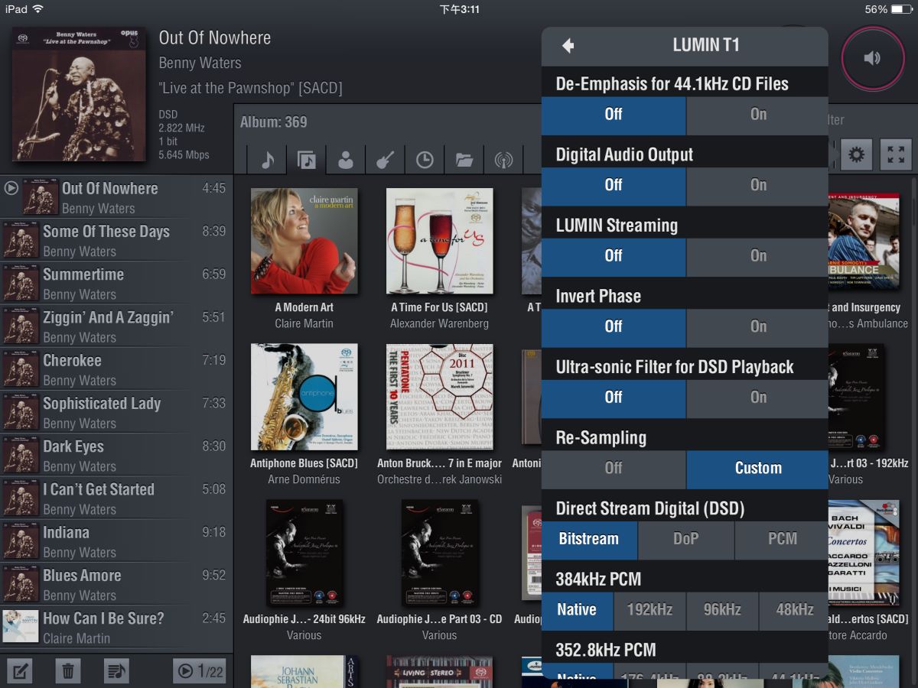Play track Blues Amore

click(x=116, y=584)
